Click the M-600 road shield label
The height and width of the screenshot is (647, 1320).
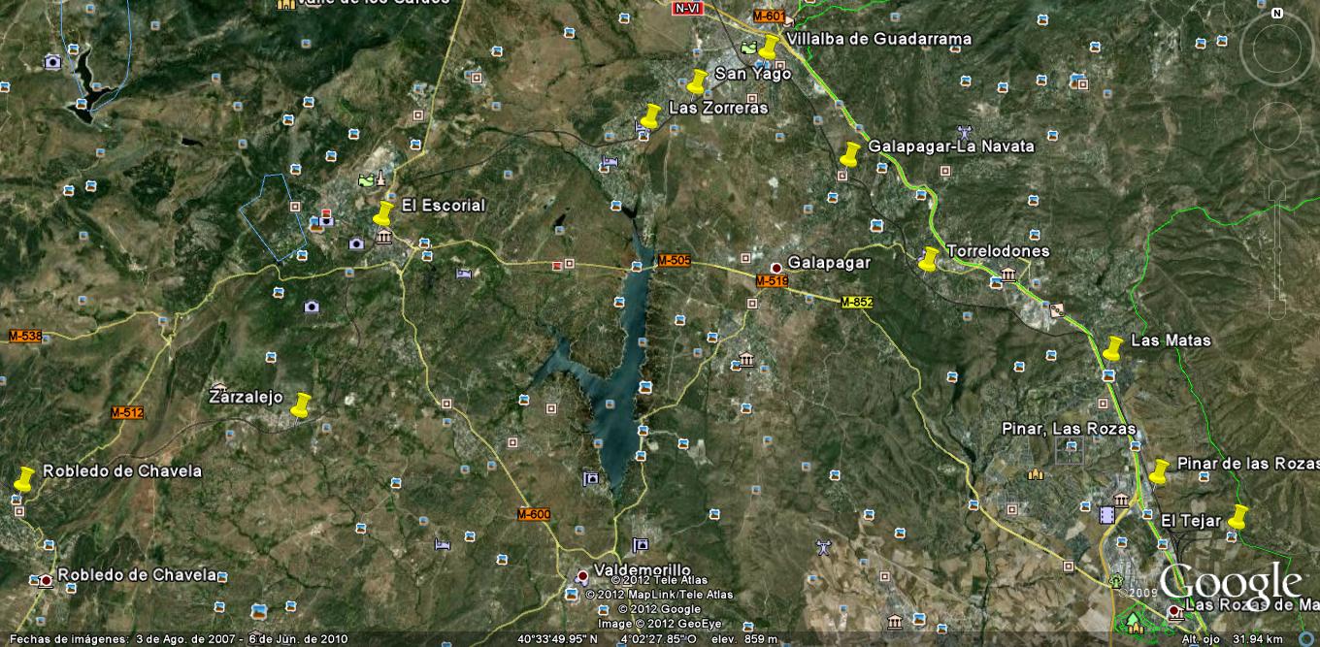click(534, 514)
